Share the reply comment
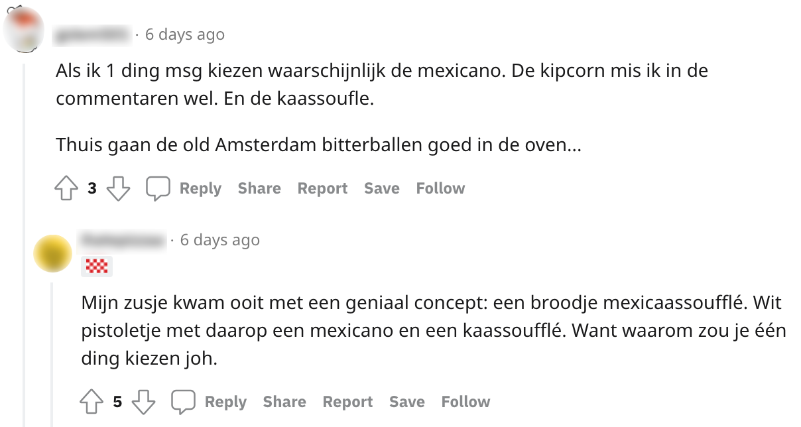Viewport: 801px width, 427px height. [x=284, y=402]
